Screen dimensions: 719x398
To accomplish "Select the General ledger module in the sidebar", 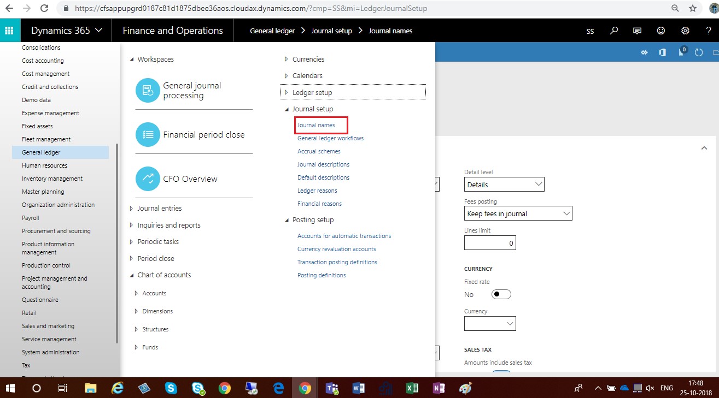I will (x=60, y=152).
